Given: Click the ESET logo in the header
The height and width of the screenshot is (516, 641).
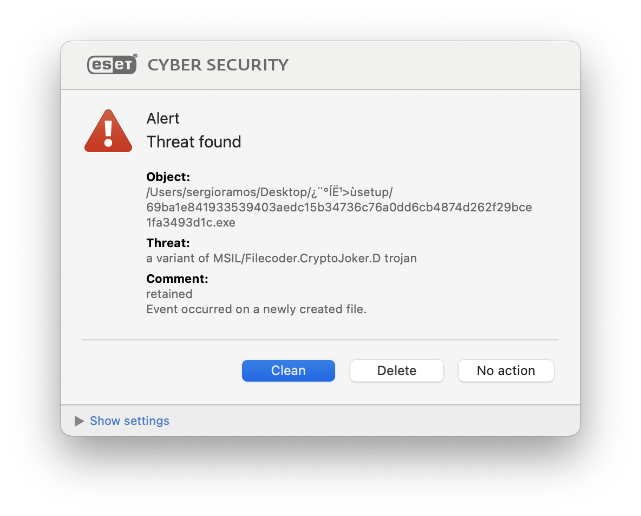Looking at the screenshot, I should pos(112,64).
